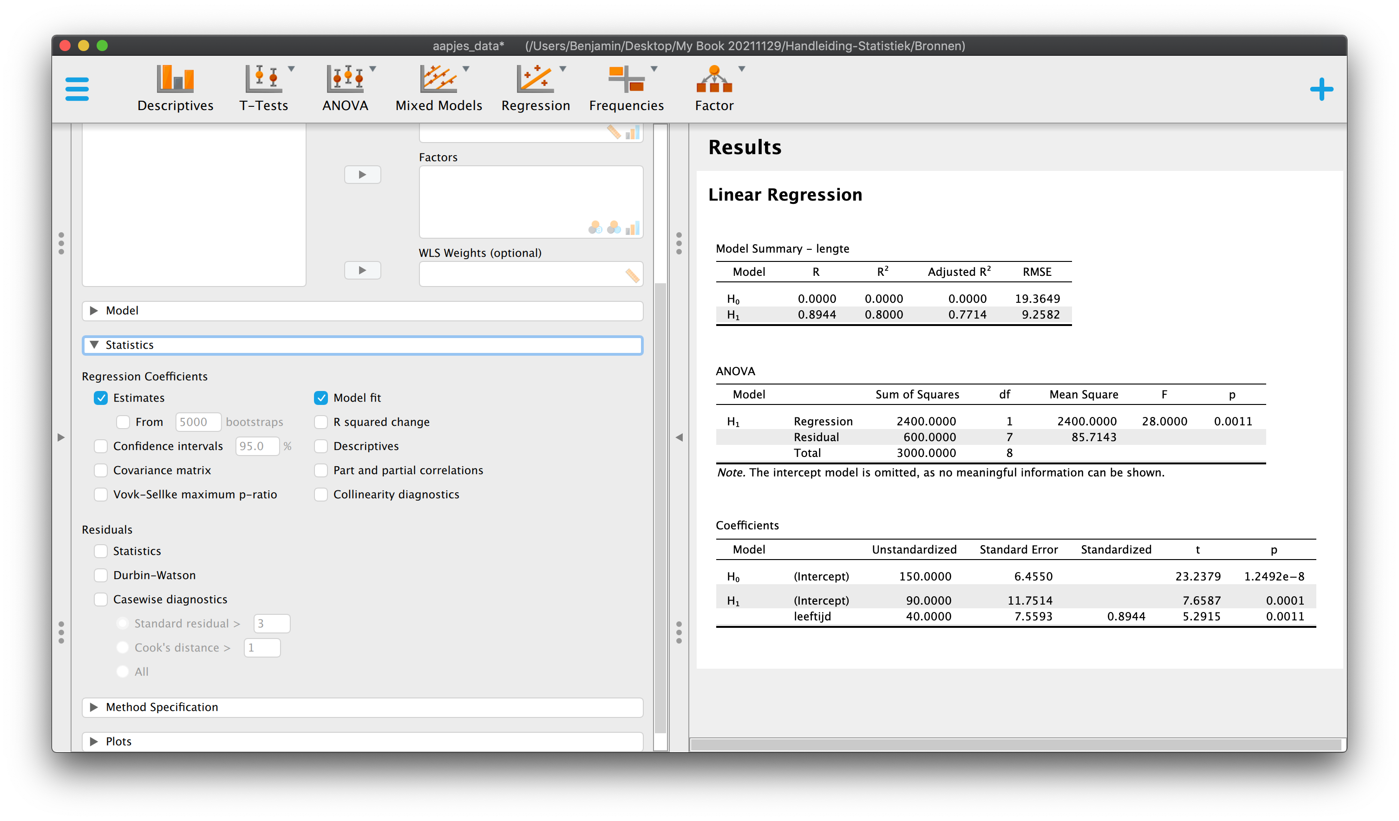Enable Confidence intervals checkbox
Image resolution: width=1399 pixels, height=821 pixels.
pyautogui.click(x=100, y=446)
